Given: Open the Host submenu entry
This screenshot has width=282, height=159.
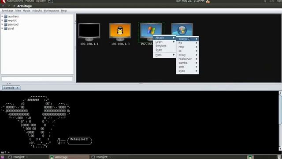Looking at the screenshot, I should (164, 55).
